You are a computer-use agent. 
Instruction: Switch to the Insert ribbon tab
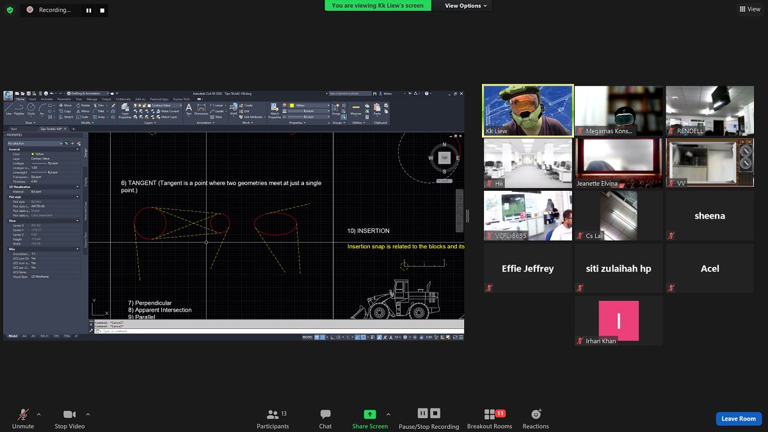33,99
